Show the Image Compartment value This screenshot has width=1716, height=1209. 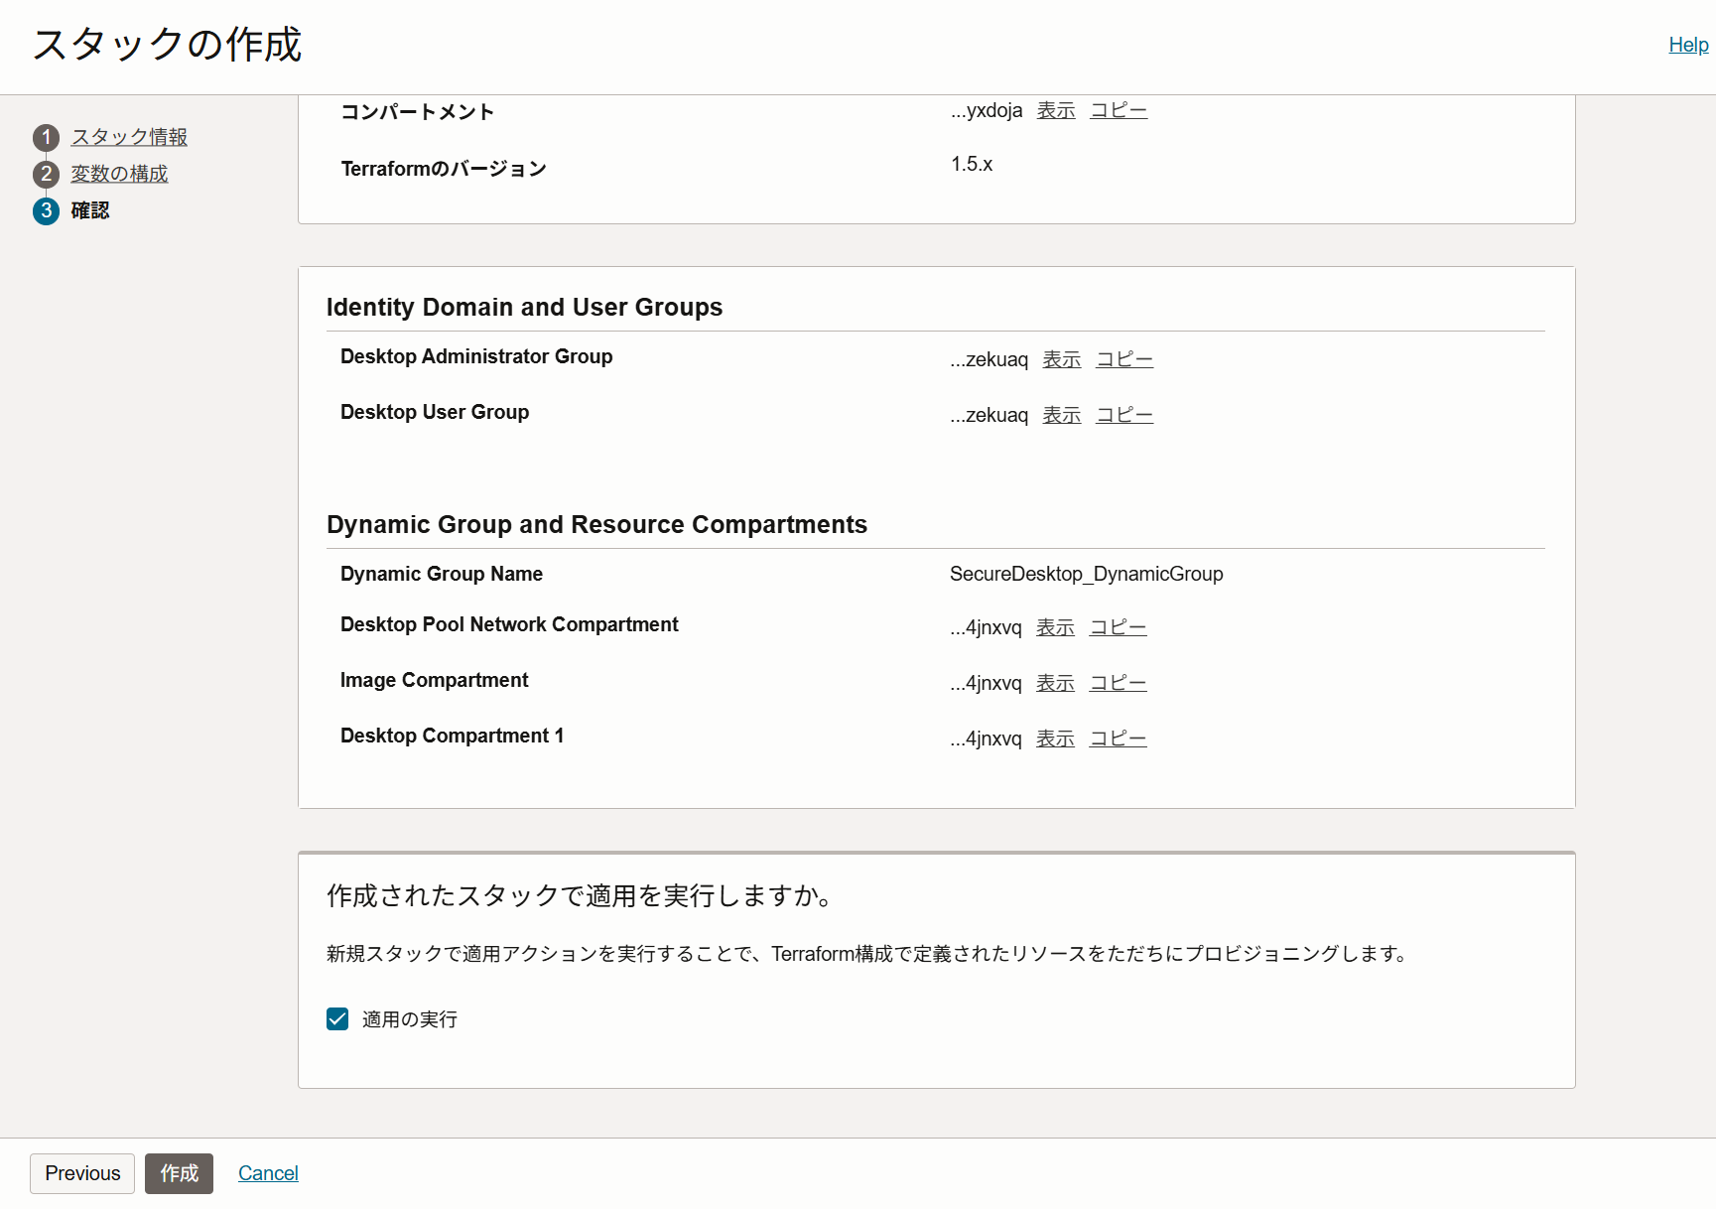1055,683
